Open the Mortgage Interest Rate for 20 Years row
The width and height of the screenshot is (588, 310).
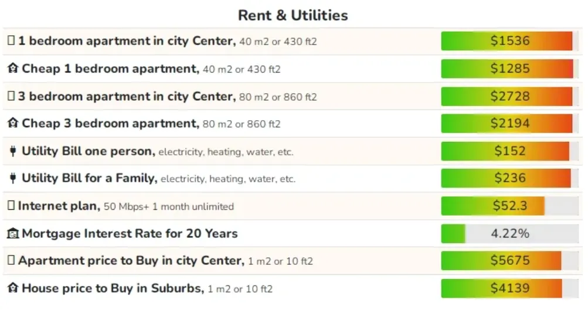[293, 234]
